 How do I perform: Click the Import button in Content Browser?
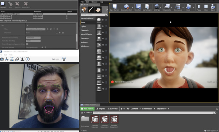101,109
